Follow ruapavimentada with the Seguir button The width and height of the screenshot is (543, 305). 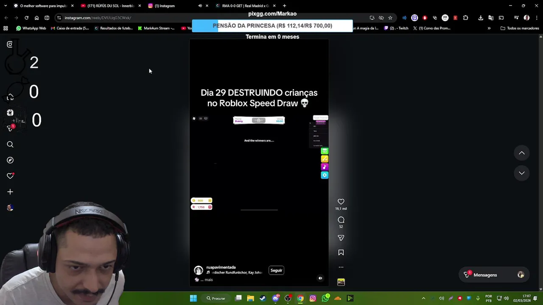276,270
